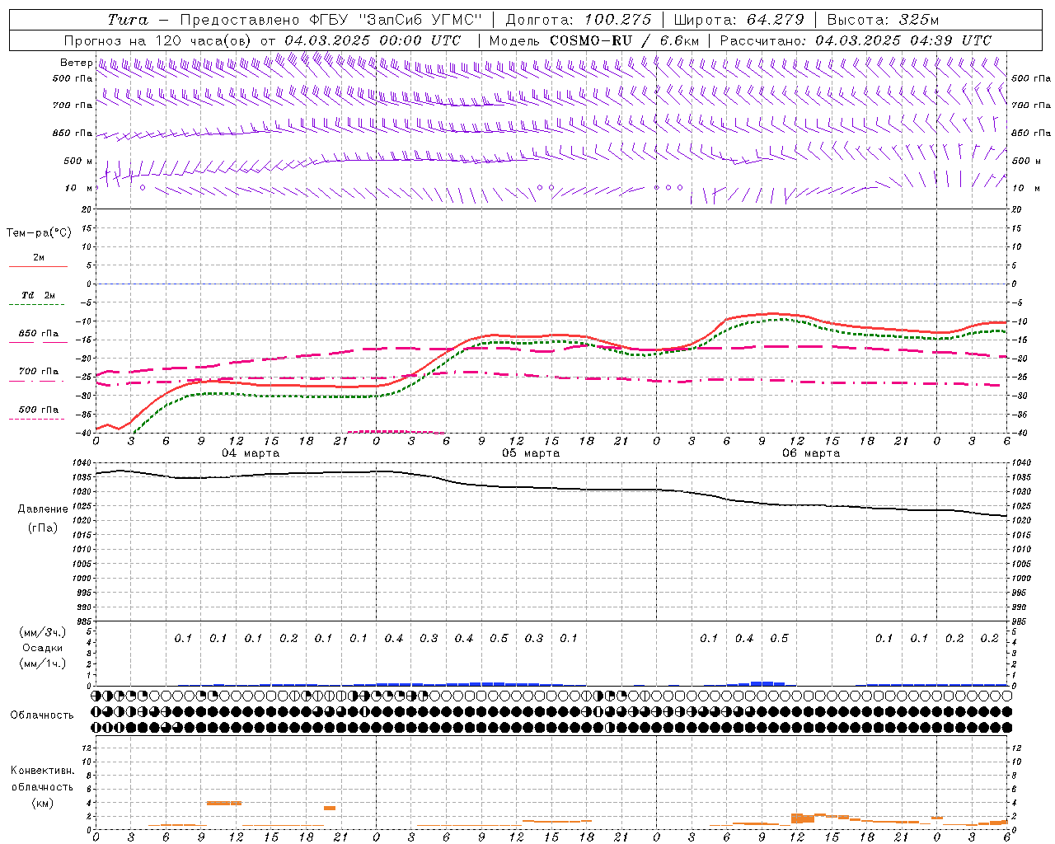Image resolution: width=1055 pixels, height=844 pixels.
Task: Click the computed time "Рассчитано: 04.03.2025 04:39 UTC"
Action: pos(856,40)
